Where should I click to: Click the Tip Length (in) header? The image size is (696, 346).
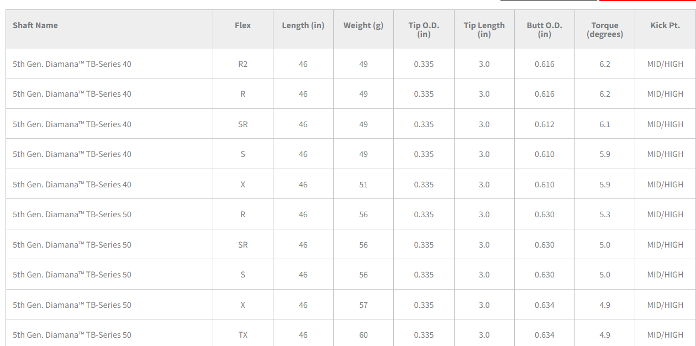click(484, 29)
